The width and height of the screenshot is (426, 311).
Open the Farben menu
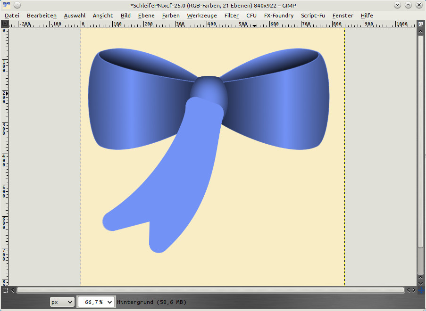(171, 16)
